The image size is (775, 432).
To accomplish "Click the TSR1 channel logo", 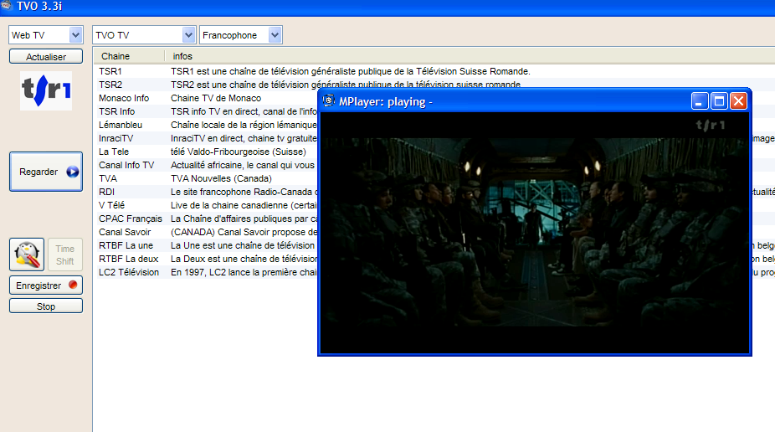I will (46, 91).
